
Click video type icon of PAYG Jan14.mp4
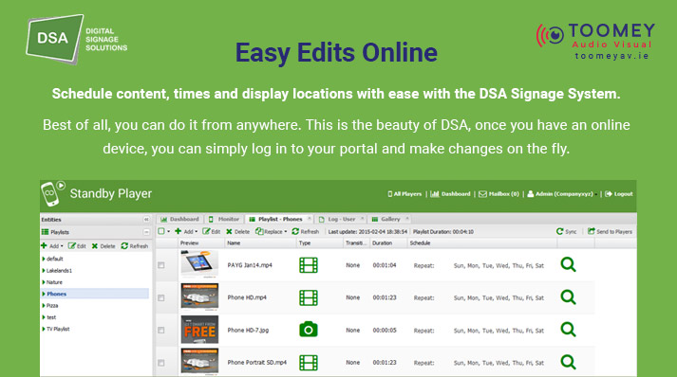click(309, 265)
